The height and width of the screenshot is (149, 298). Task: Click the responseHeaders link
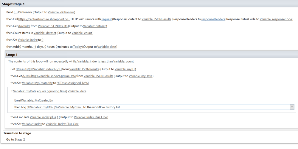(x=213, y=19)
